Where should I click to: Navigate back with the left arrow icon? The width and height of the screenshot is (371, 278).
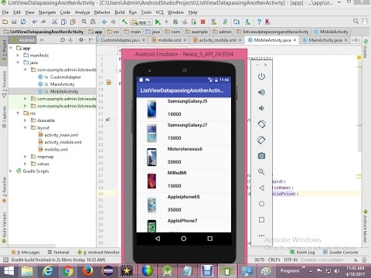(104, 22)
